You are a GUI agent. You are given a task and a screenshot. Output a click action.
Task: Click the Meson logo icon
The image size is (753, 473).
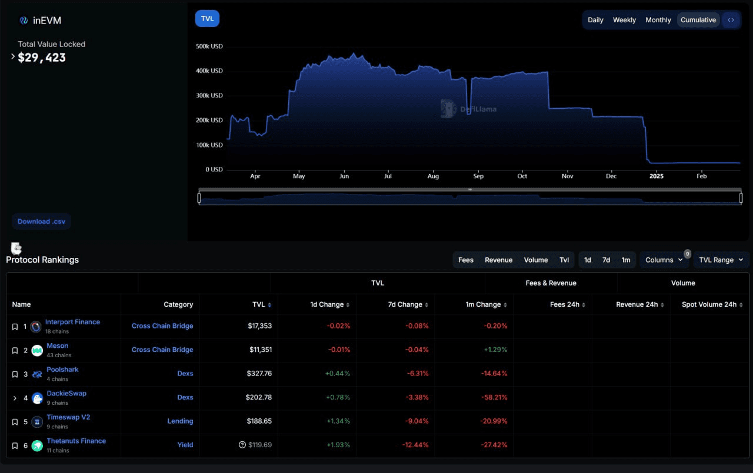pyautogui.click(x=37, y=351)
